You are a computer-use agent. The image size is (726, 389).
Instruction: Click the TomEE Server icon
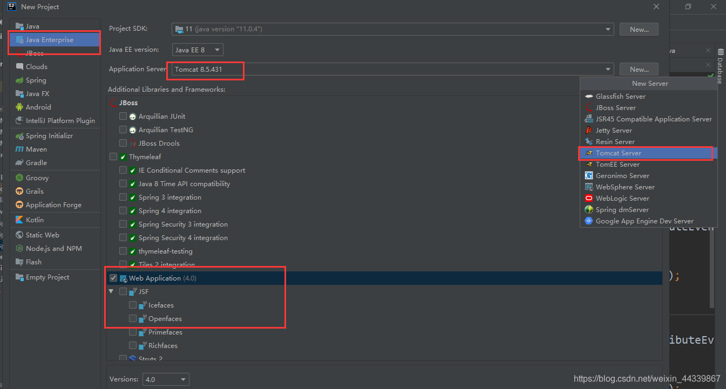pos(589,164)
